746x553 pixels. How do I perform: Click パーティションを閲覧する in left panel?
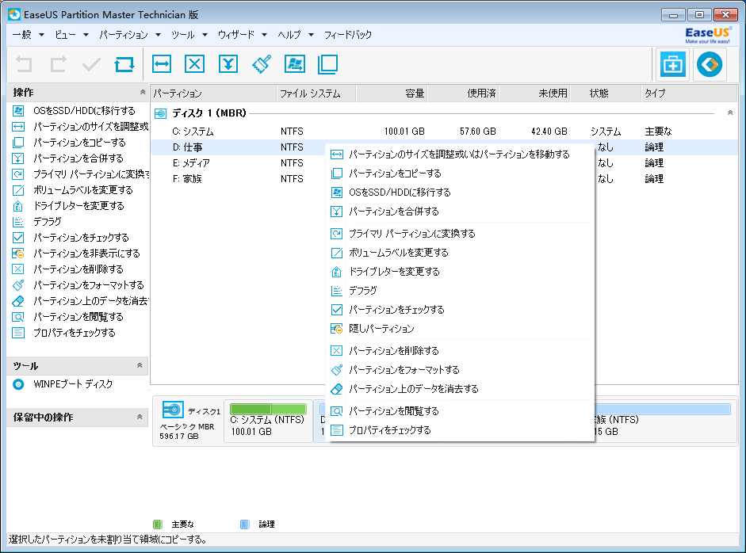[78, 317]
